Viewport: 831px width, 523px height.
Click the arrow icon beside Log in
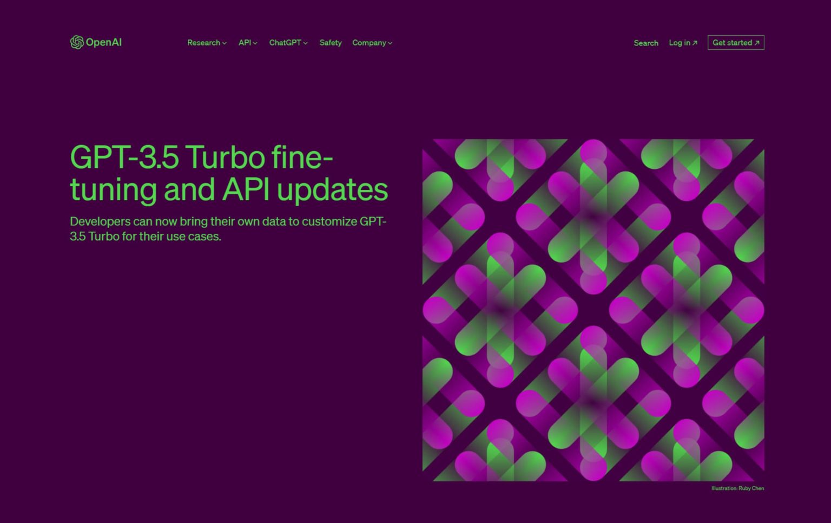tap(695, 43)
